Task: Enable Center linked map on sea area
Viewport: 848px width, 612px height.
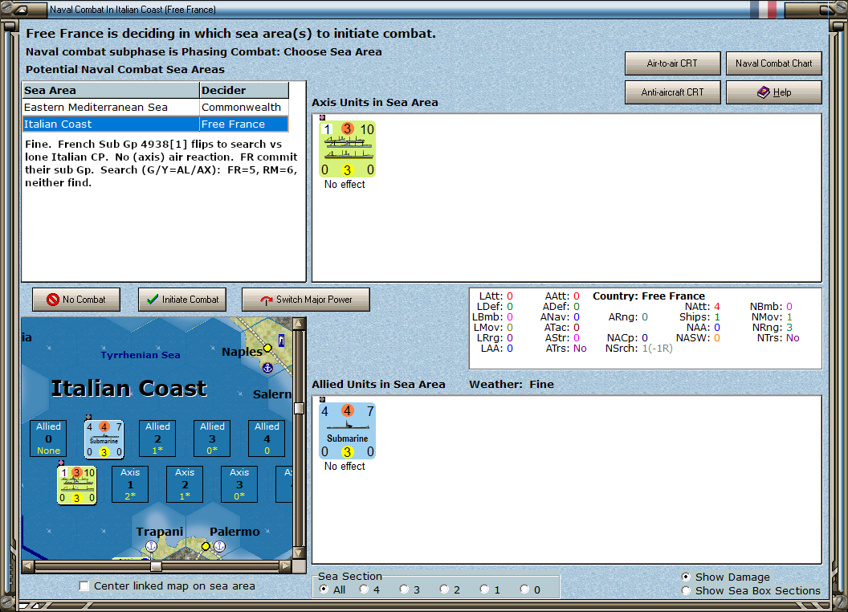Action: click(x=84, y=586)
